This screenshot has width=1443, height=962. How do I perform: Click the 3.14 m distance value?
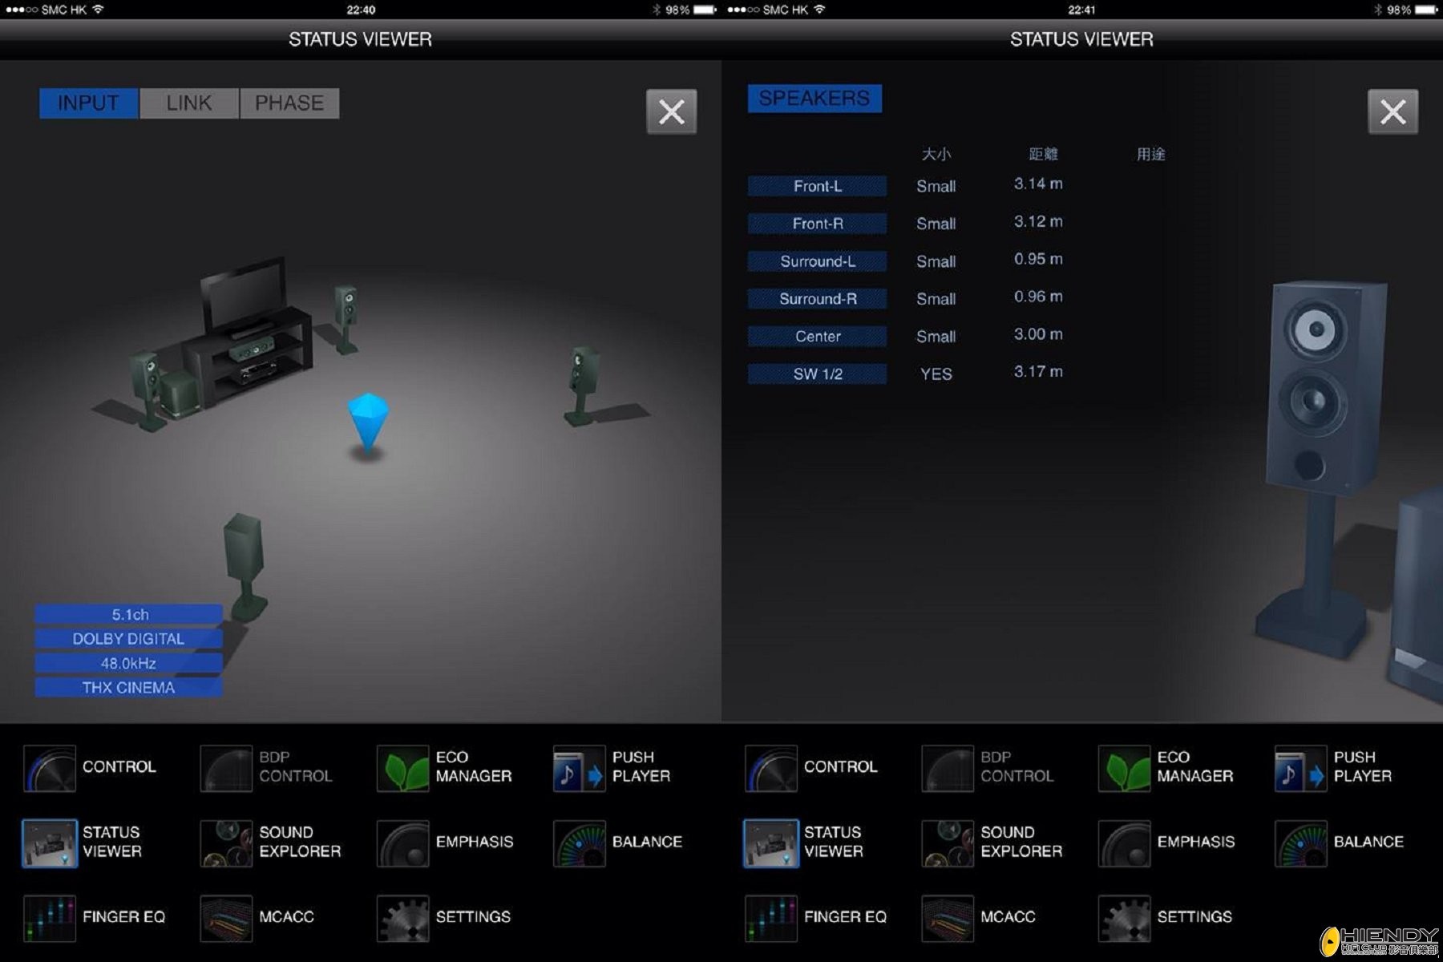1038,184
